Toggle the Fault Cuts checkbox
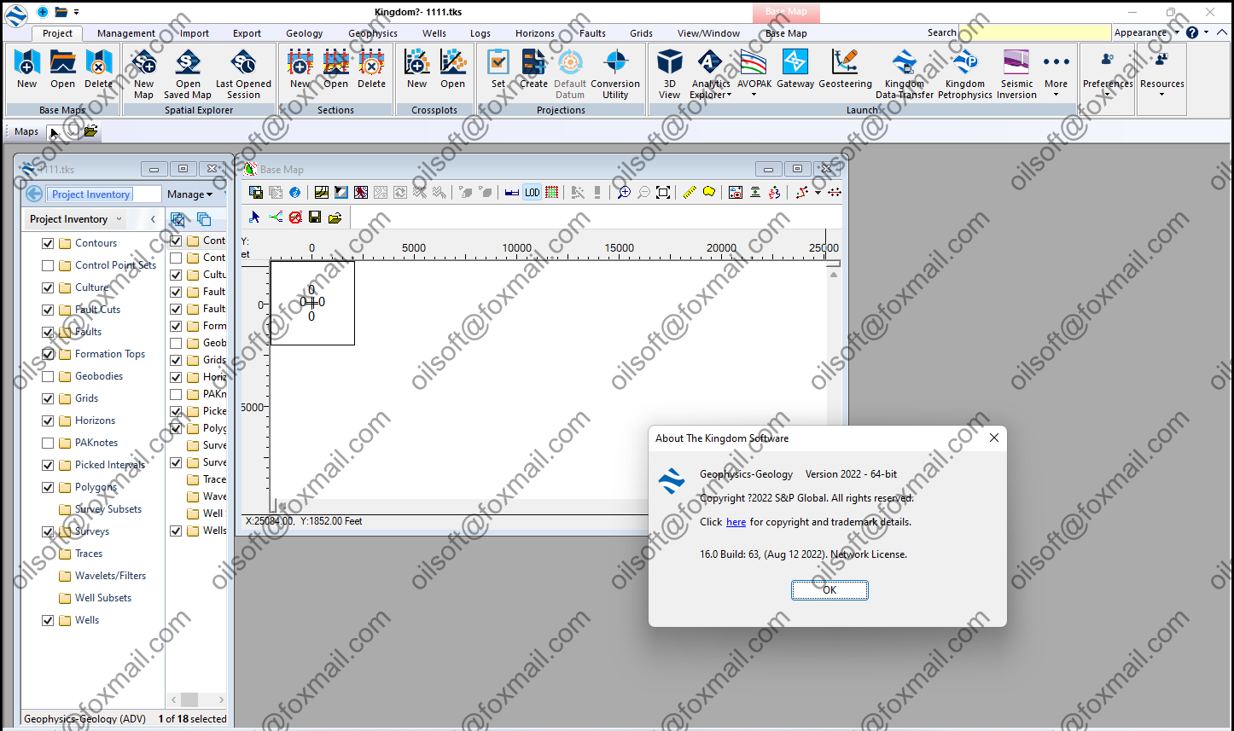 48,310
